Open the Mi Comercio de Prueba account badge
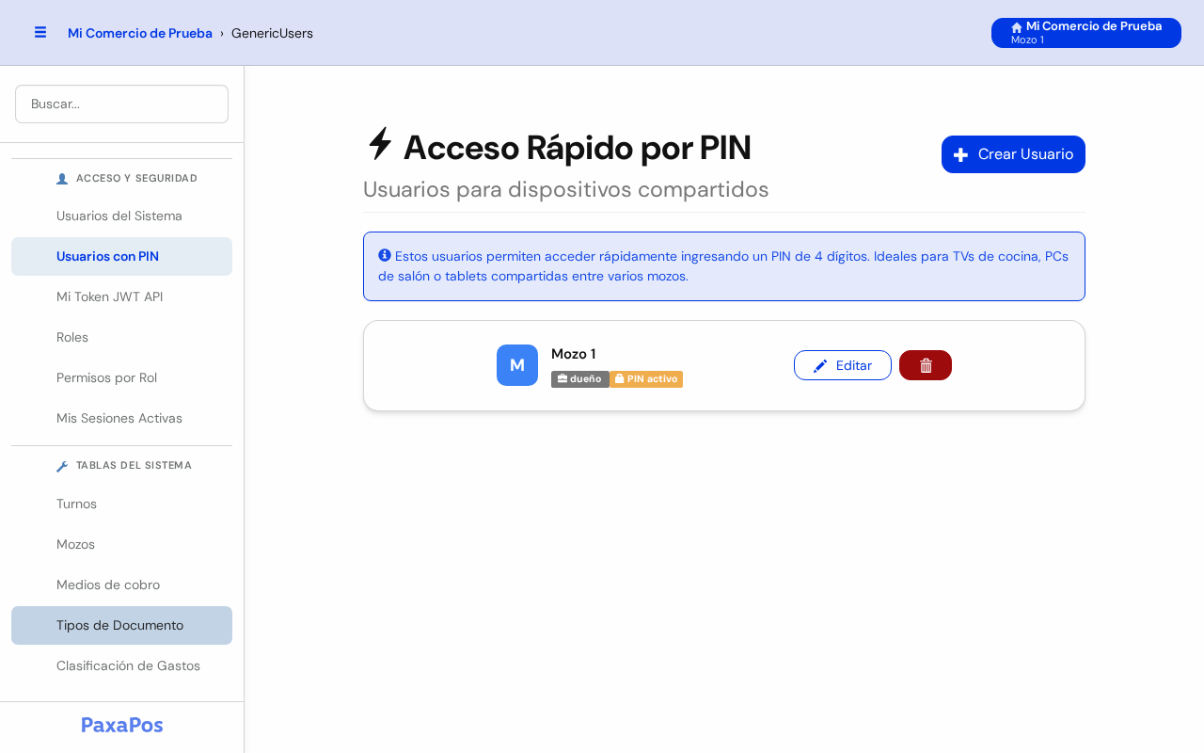 (1086, 33)
